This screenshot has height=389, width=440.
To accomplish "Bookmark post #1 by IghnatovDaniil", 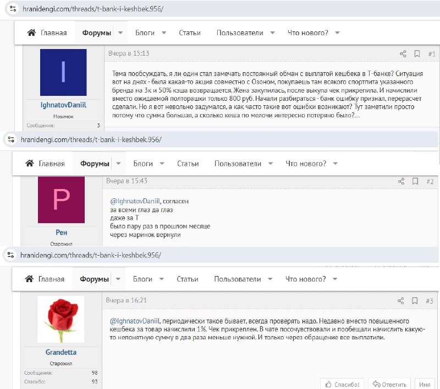I will pos(417,53).
